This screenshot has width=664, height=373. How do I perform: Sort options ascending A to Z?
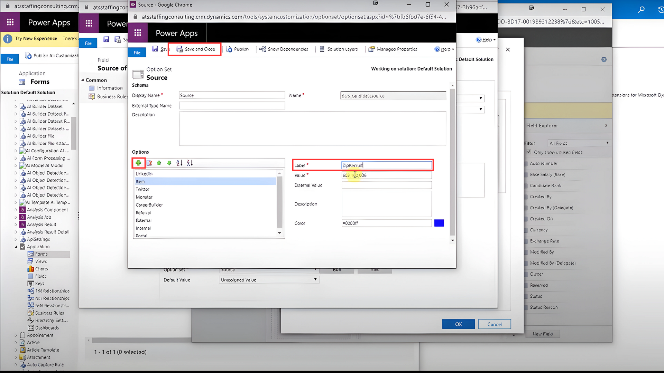click(179, 163)
